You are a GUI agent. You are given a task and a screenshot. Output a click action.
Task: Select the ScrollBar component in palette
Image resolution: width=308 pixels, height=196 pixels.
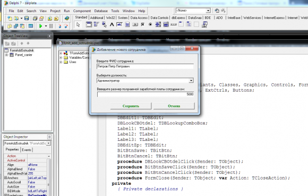(174, 24)
